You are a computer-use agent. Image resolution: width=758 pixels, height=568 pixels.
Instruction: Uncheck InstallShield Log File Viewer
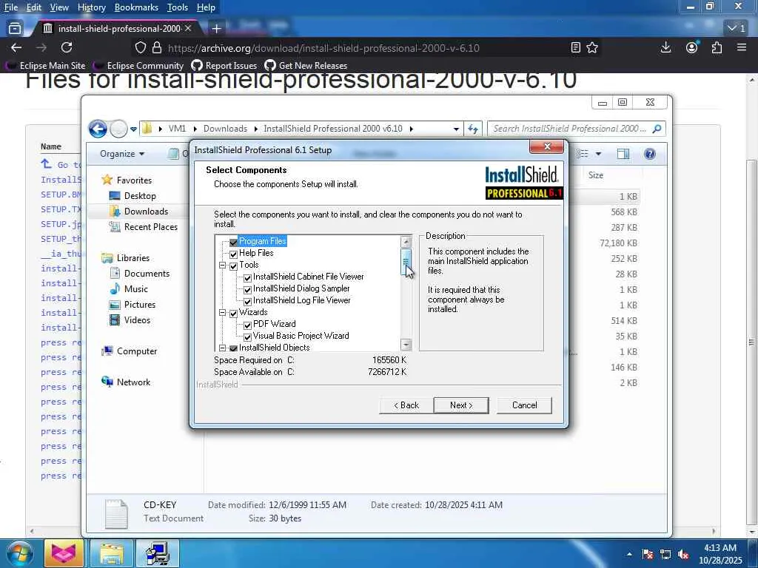pyautogui.click(x=247, y=301)
